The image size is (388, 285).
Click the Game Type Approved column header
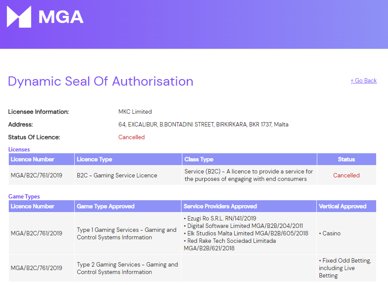(x=105, y=206)
